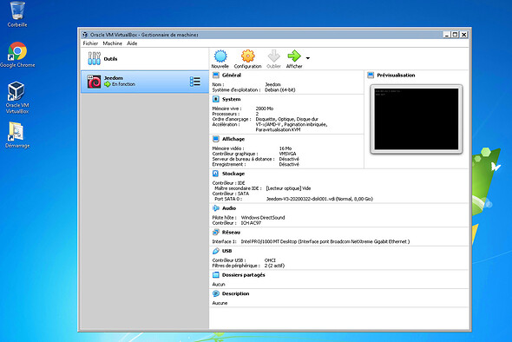Click the black VM preview thumbnail
The height and width of the screenshot is (342, 512).
click(417, 119)
